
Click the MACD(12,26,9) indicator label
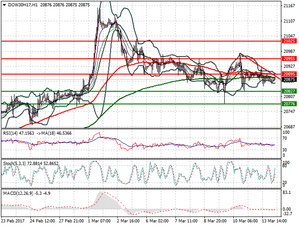coord(16,193)
